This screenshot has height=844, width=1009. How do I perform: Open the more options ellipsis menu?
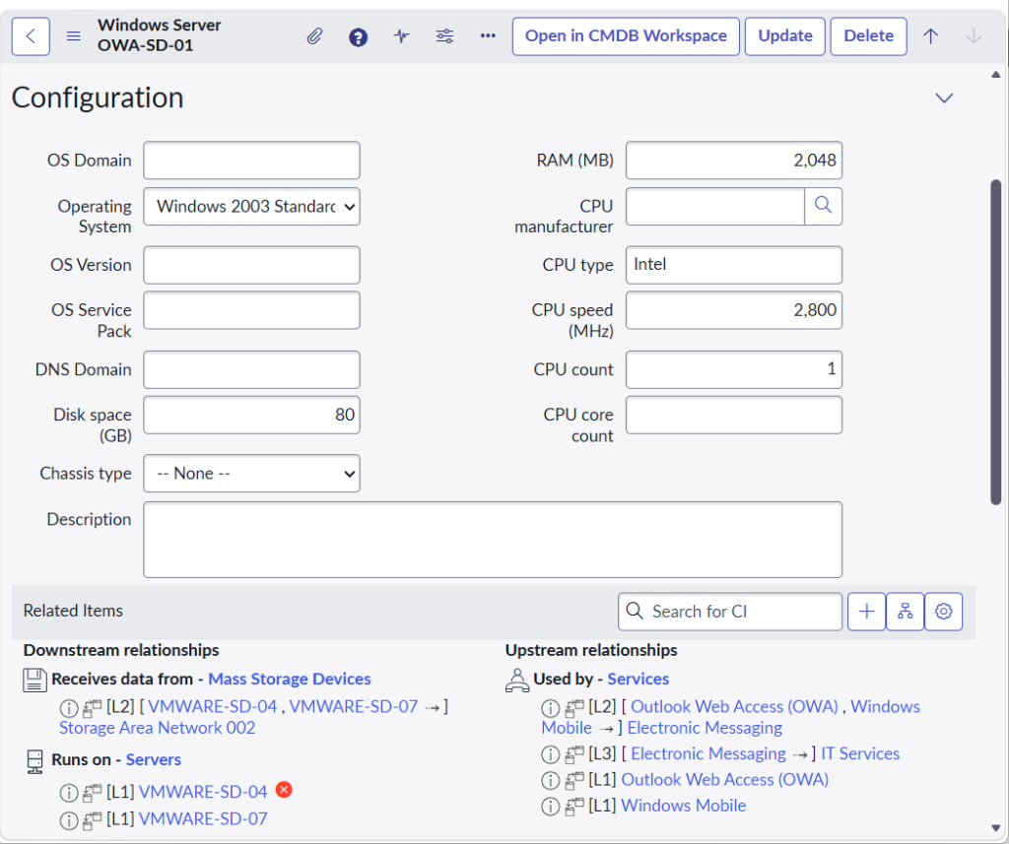coord(488,36)
